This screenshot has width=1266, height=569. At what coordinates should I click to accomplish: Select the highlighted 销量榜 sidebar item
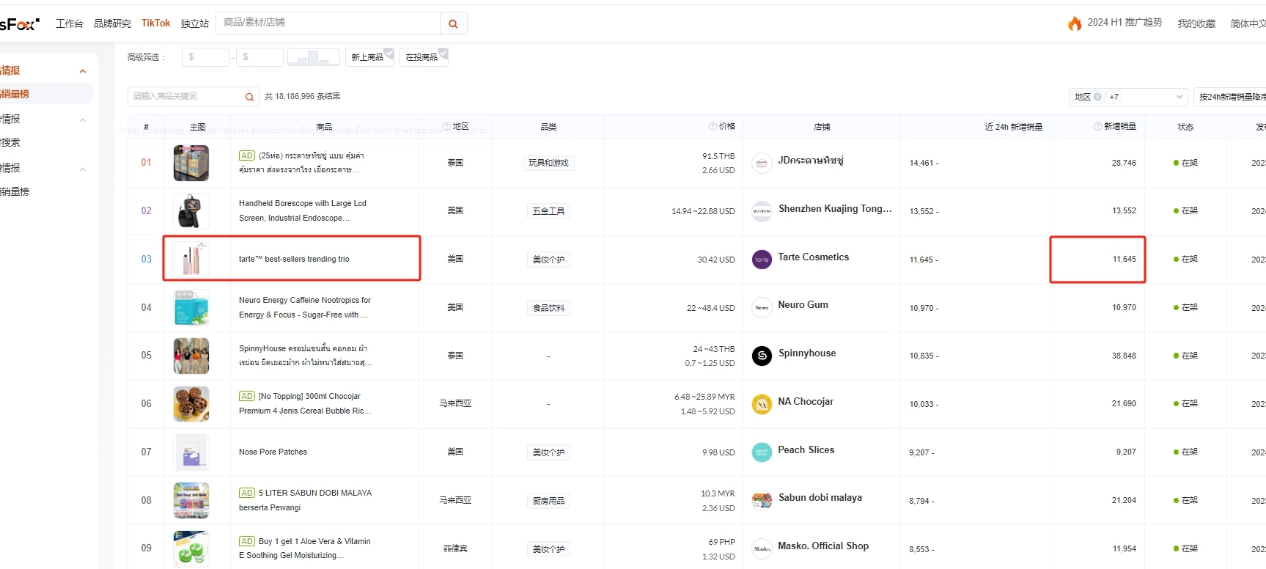pyautogui.click(x=45, y=94)
